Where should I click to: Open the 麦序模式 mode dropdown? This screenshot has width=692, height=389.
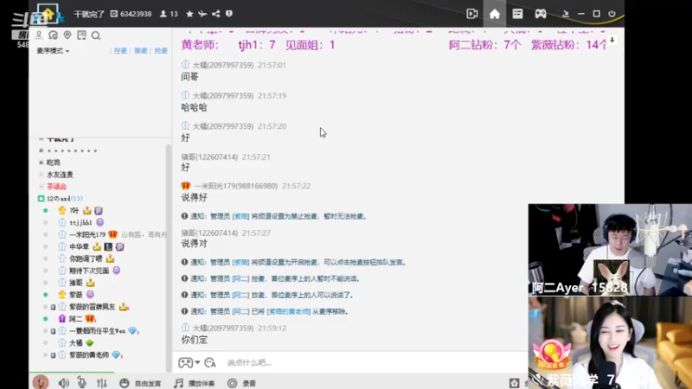(53, 51)
